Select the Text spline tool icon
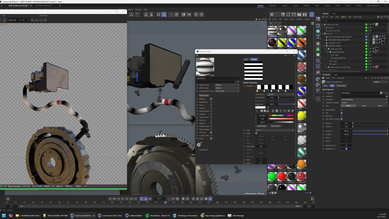Viewport: 389px width, 219px height. tap(318, 37)
